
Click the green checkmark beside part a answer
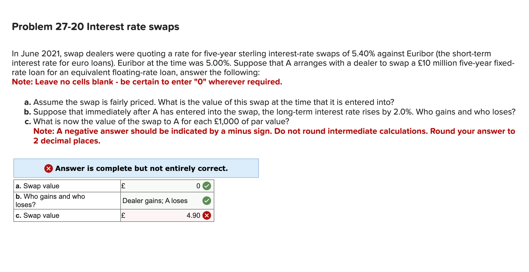click(206, 186)
